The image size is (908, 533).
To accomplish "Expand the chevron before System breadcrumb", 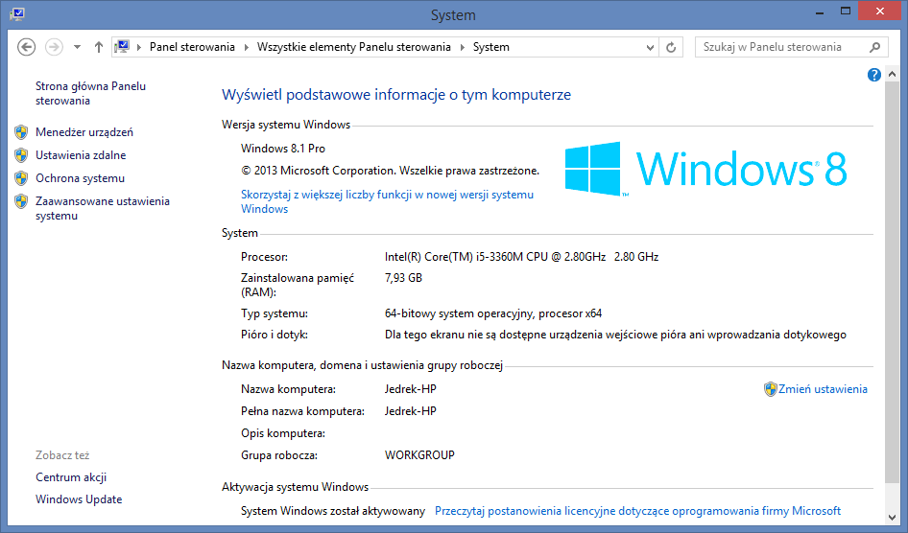I will (x=462, y=47).
